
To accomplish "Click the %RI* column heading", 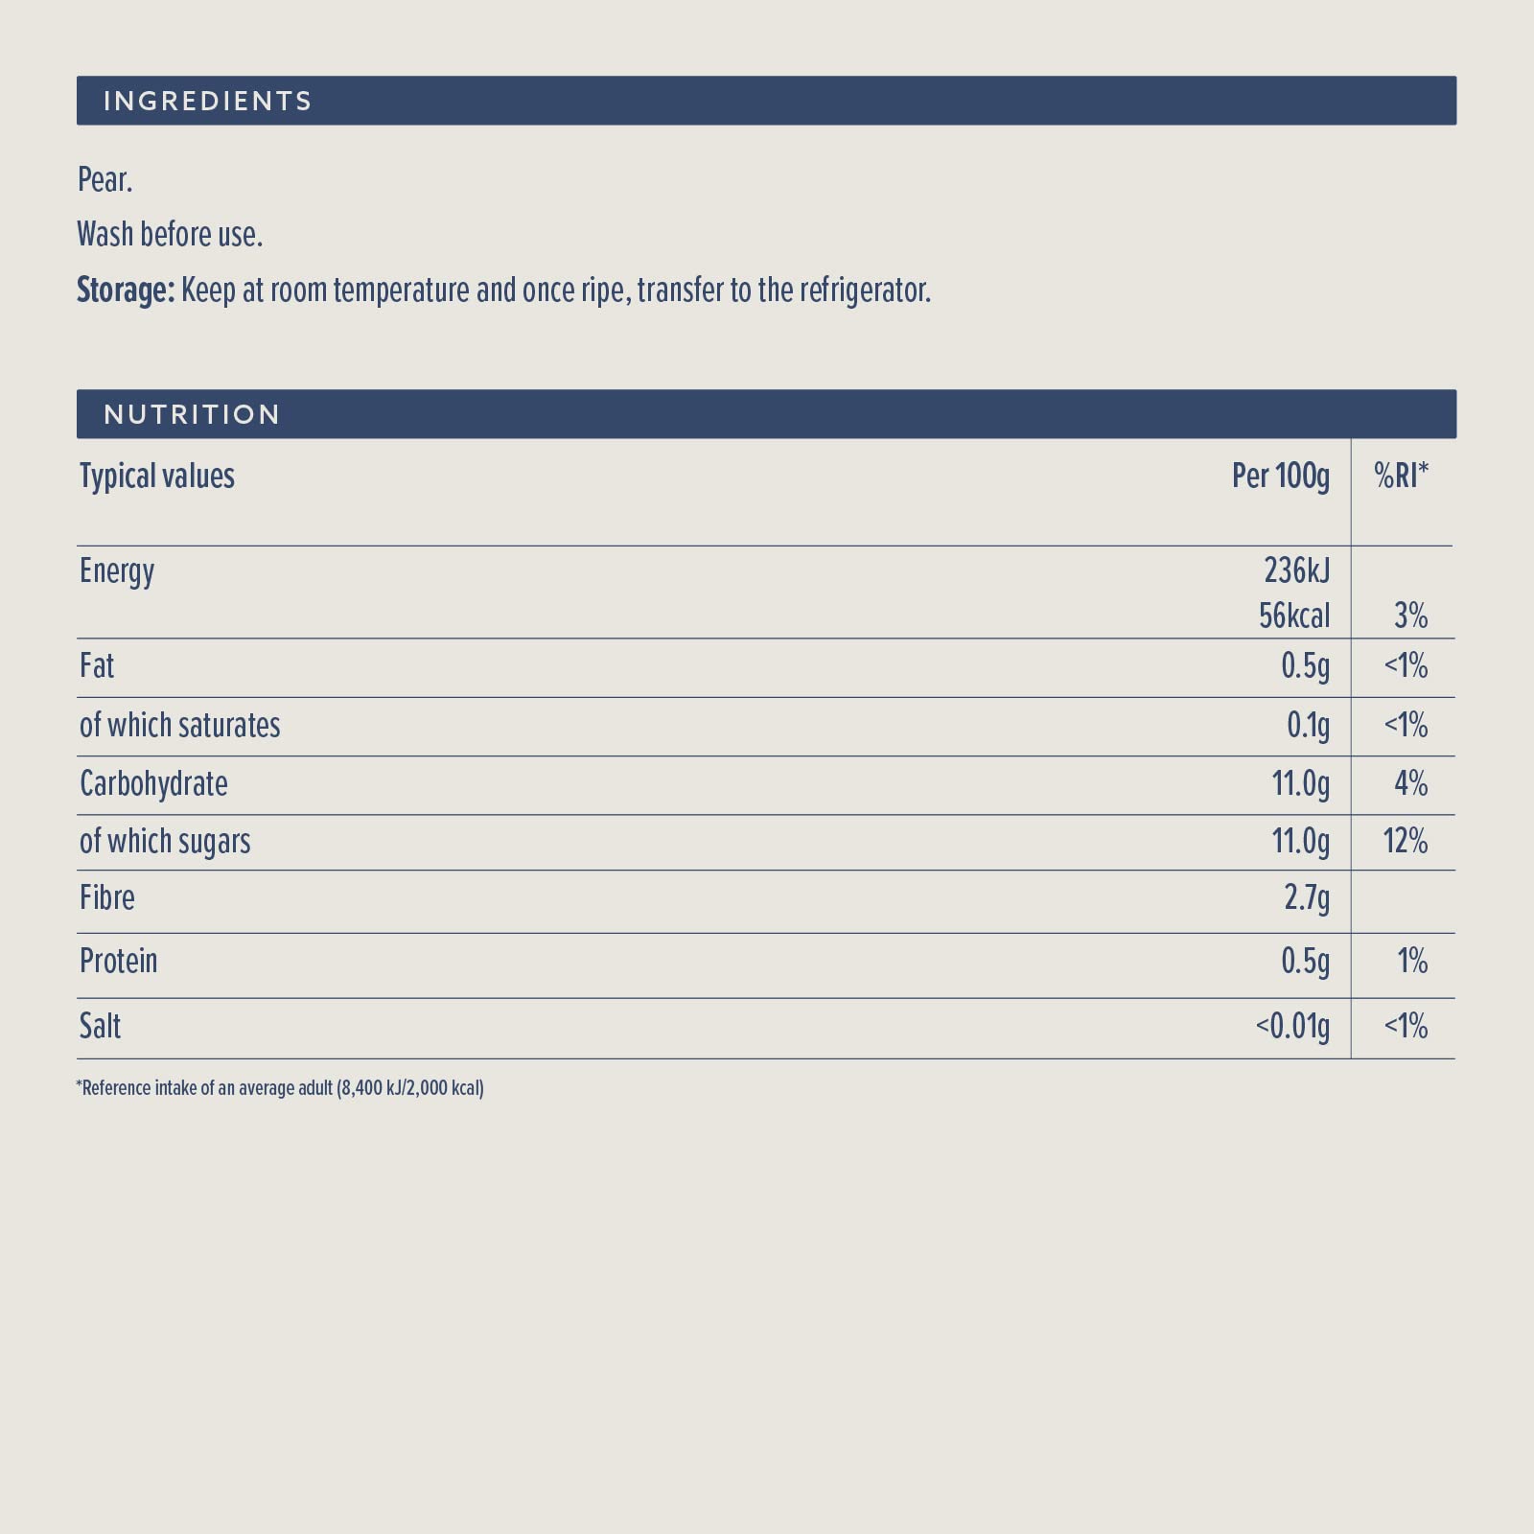I will [x=1401, y=476].
